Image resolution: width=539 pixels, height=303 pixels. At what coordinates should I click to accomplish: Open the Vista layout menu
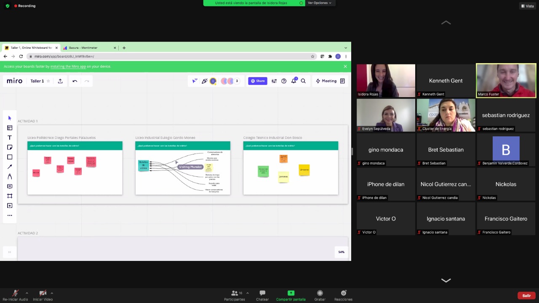pos(527,6)
